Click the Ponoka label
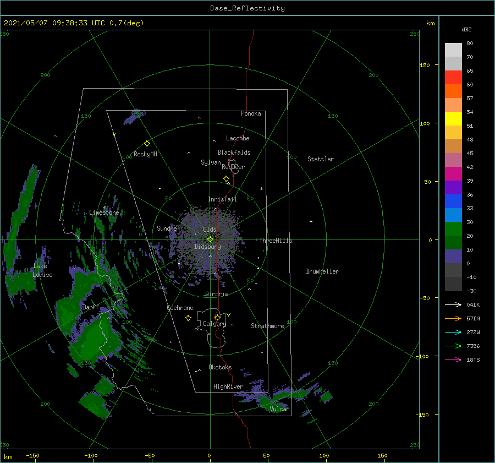 [x=251, y=113]
